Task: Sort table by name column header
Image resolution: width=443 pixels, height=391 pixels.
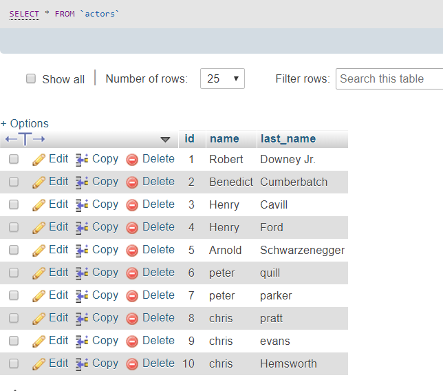Action: click(x=224, y=139)
